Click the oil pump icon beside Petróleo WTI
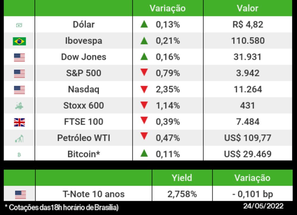The image size is (297, 215). (19, 138)
